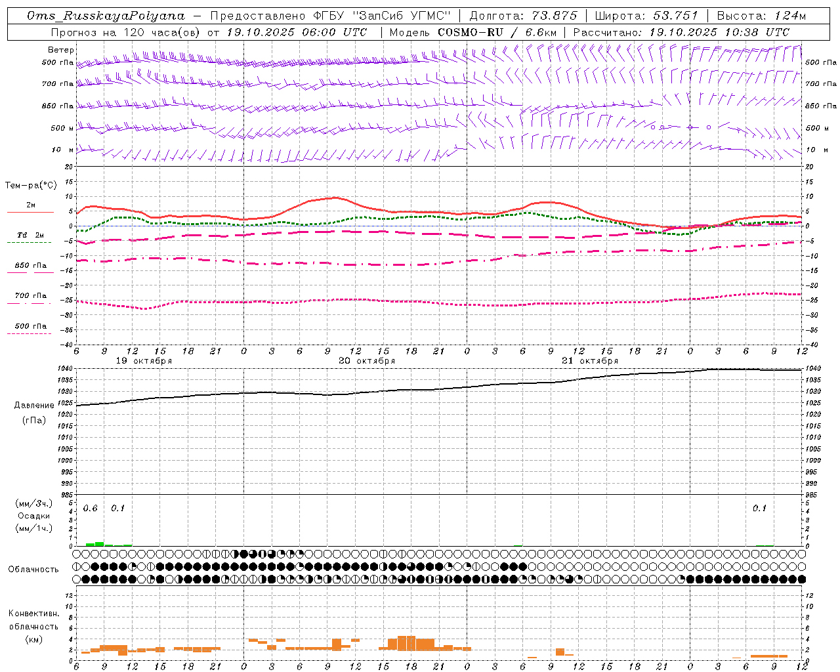Viewport: 840px width, 672px height.
Task: Click the green precipitation bar near hour 9
Action: click(x=100, y=543)
